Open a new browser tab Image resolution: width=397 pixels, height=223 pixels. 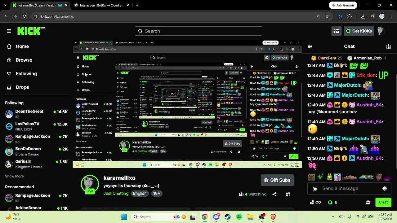coord(137,5)
